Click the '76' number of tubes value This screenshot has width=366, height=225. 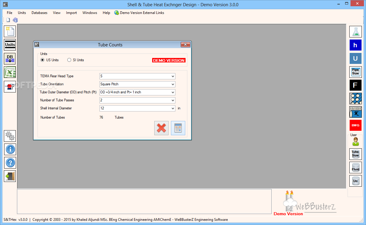[101, 117]
